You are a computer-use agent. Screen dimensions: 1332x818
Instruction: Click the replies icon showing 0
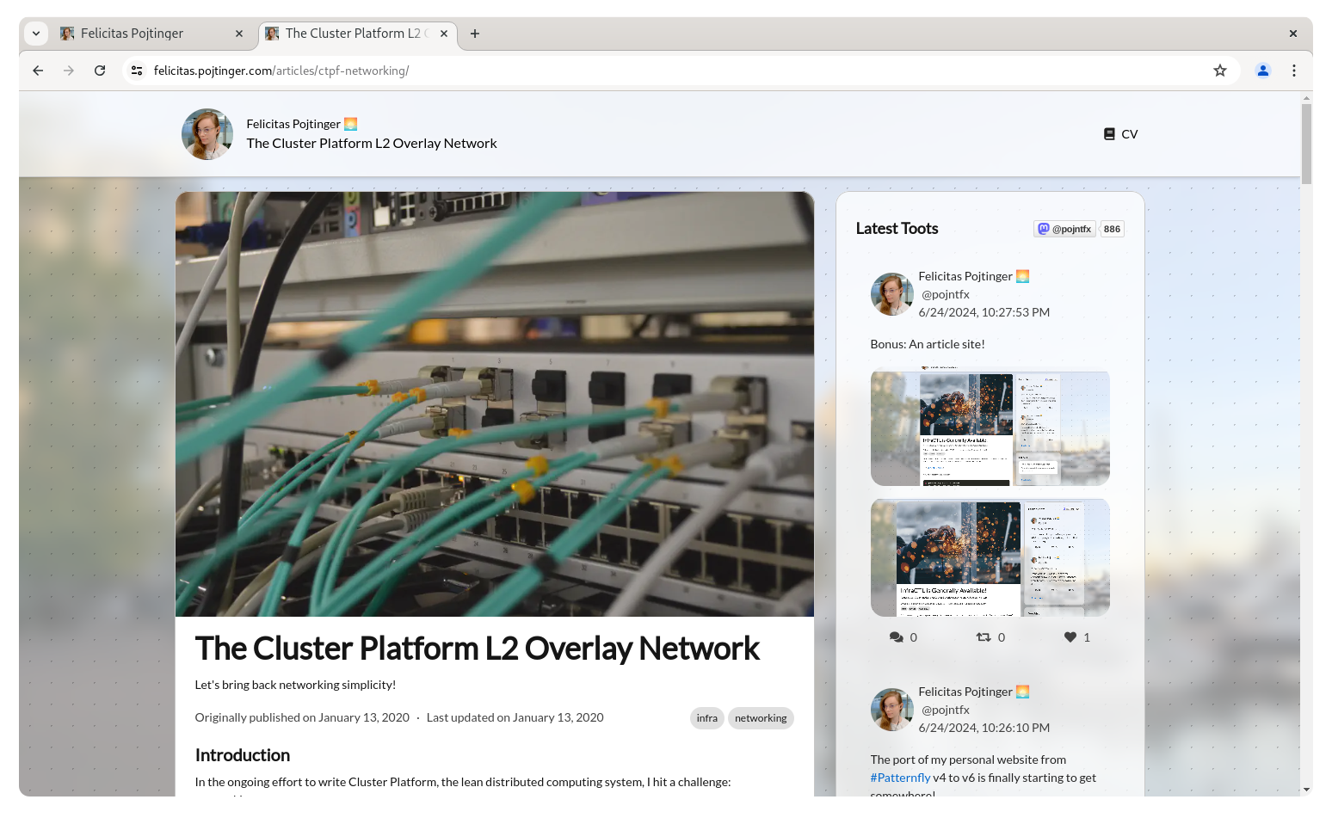coord(896,637)
